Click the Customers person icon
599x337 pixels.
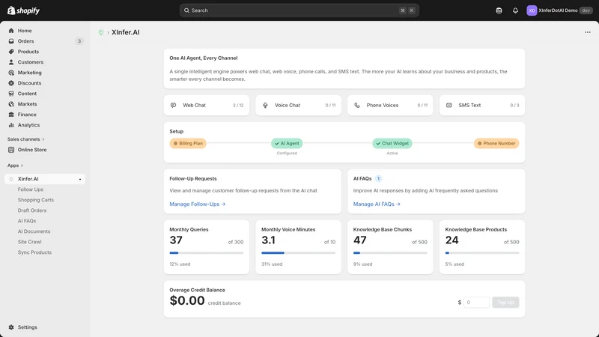[11, 62]
